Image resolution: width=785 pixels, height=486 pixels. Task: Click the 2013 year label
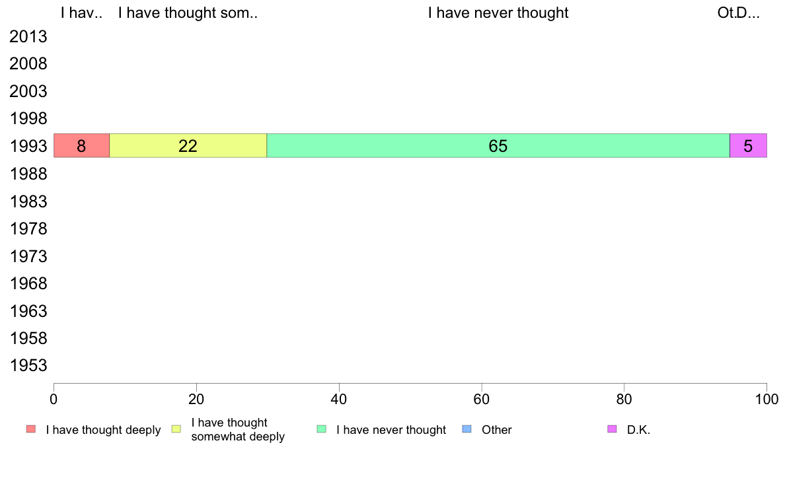(28, 36)
